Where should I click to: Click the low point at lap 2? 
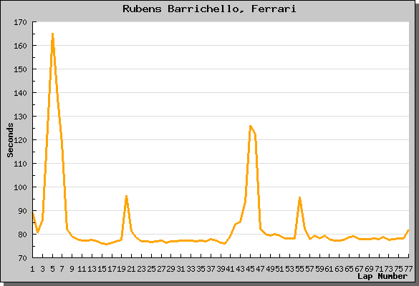(x=38, y=232)
